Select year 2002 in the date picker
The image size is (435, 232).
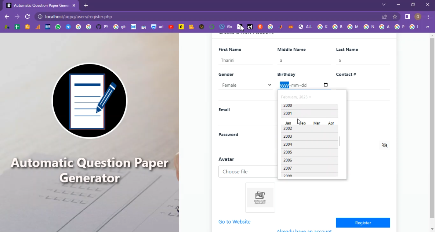pos(309,128)
